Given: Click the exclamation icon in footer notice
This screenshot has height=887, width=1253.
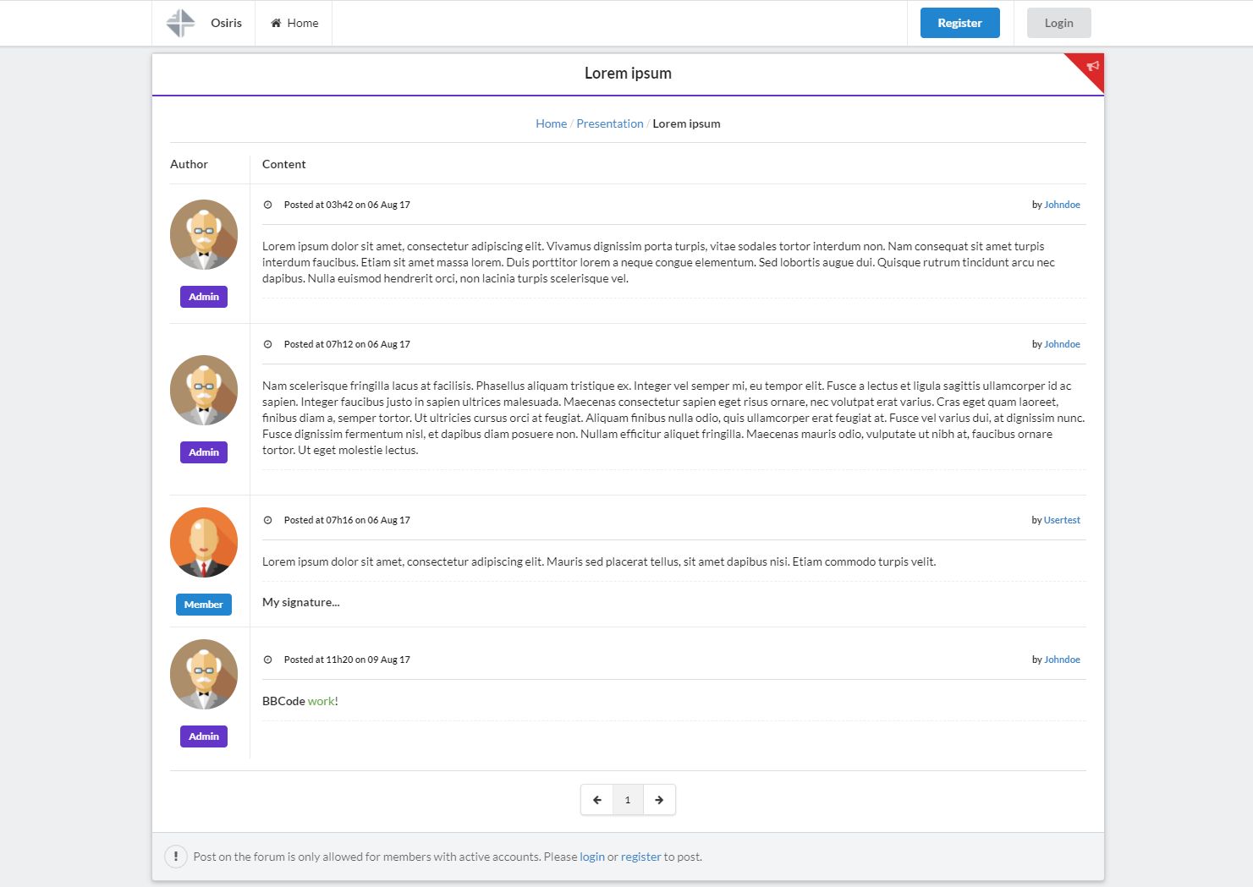Looking at the screenshot, I should click(175, 857).
